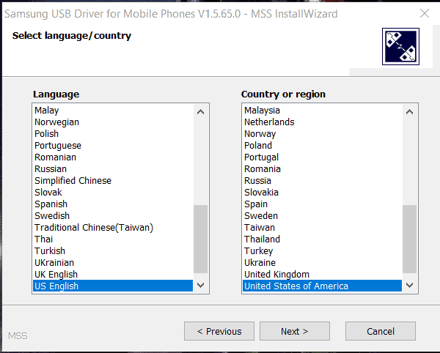Screen dimensions: 440x353
Task: Choose United Kingdom as country
Action: pos(322,275)
